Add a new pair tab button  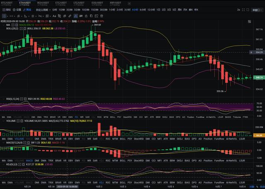pyautogui.click(x=129, y=4)
